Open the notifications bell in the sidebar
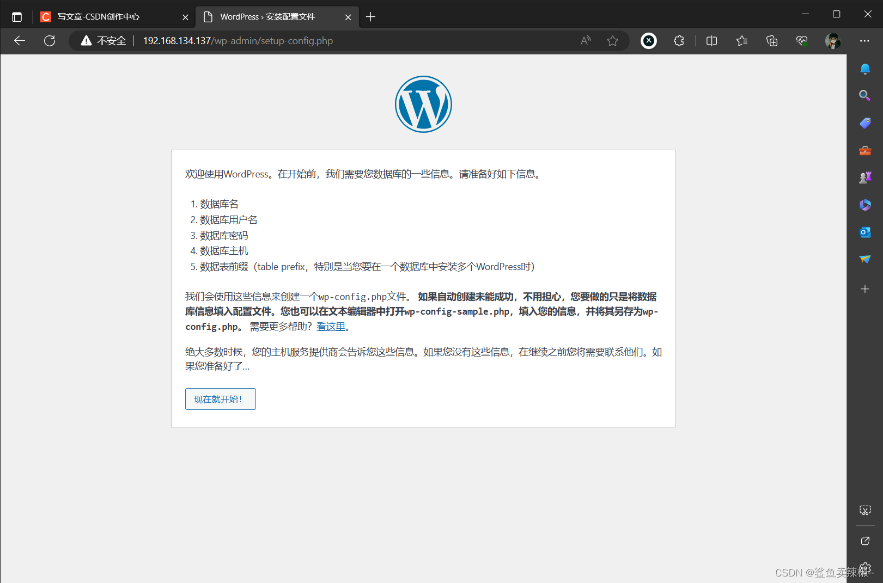883x583 pixels. click(865, 69)
